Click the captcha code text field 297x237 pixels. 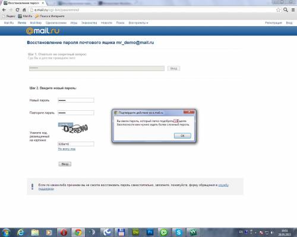(76, 144)
